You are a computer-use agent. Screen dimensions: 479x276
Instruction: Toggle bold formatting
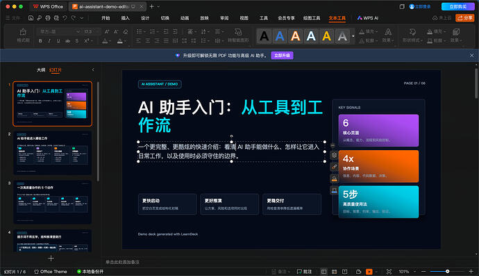pos(40,41)
